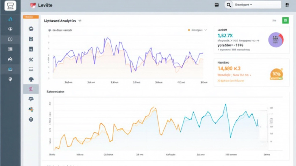Expand the dropdown in top search field
296x166 pixels.
(251, 5)
